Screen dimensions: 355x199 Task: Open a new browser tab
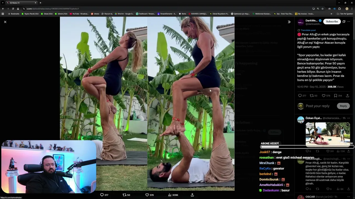(x=40, y=3)
